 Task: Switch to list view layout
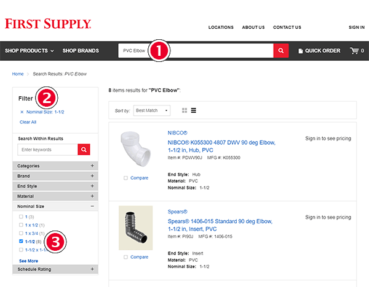(194, 110)
